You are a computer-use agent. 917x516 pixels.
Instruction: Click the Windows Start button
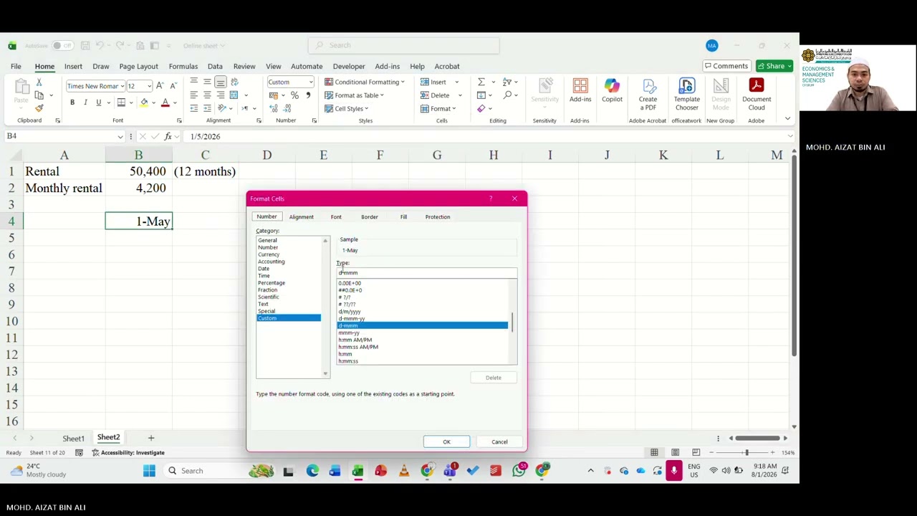click(149, 471)
